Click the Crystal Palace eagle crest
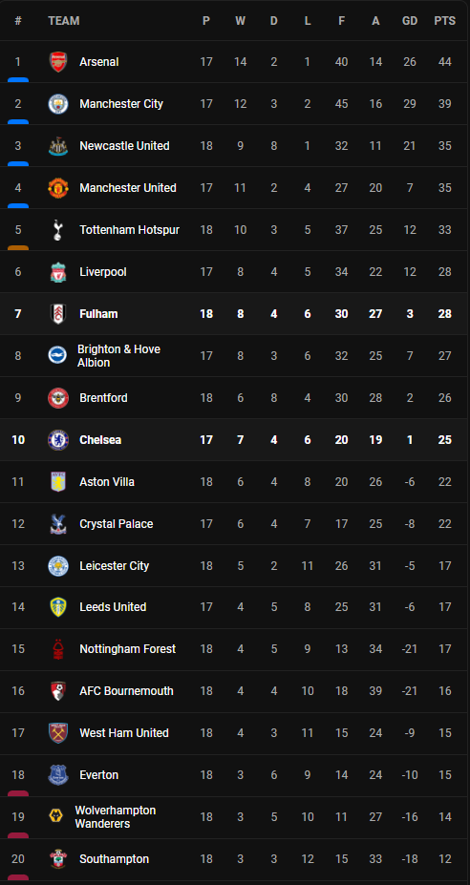470x885 pixels. pos(58,524)
